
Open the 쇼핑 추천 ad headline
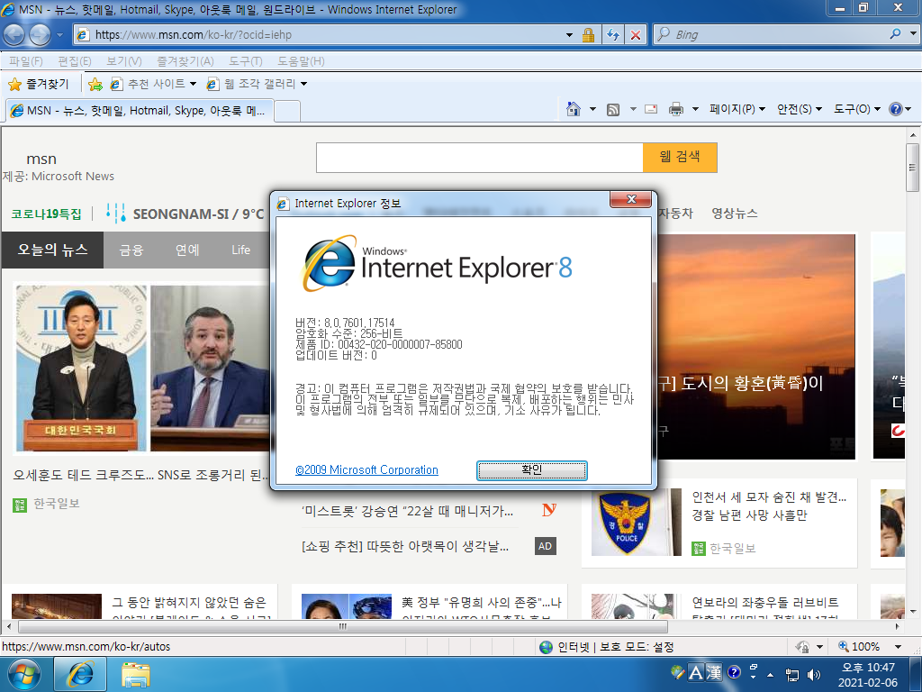405,546
